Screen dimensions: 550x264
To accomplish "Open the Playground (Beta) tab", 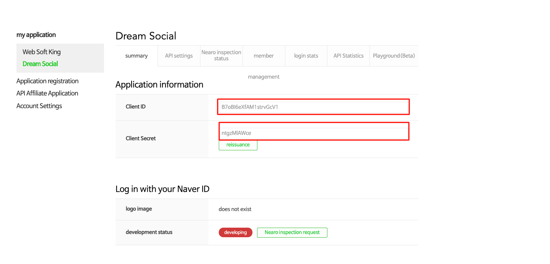I will pos(394,56).
